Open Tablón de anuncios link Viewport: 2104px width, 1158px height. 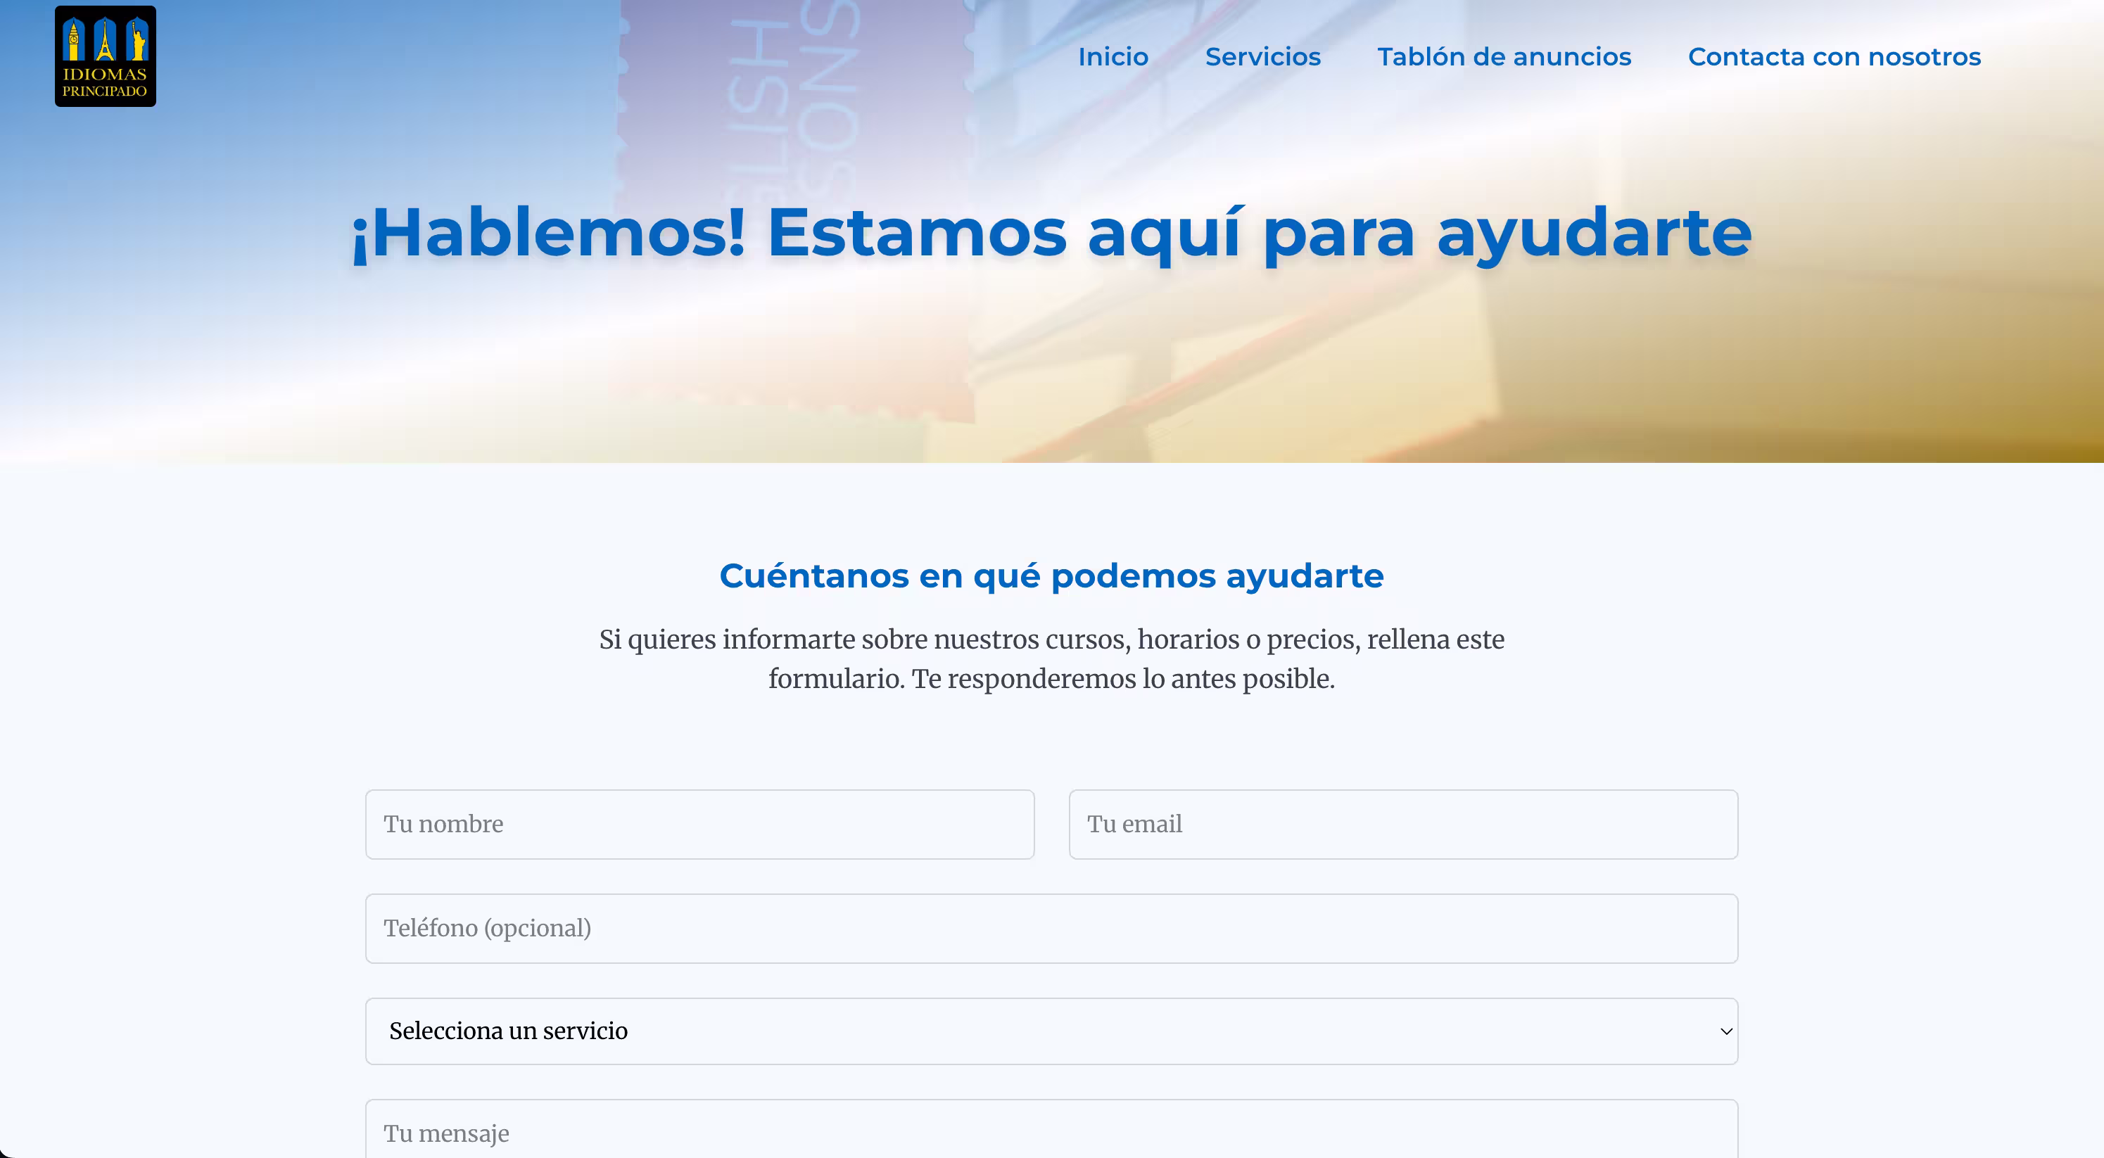coord(1504,56)
